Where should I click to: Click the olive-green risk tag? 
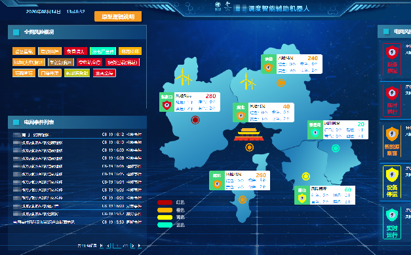coord(77,73)
